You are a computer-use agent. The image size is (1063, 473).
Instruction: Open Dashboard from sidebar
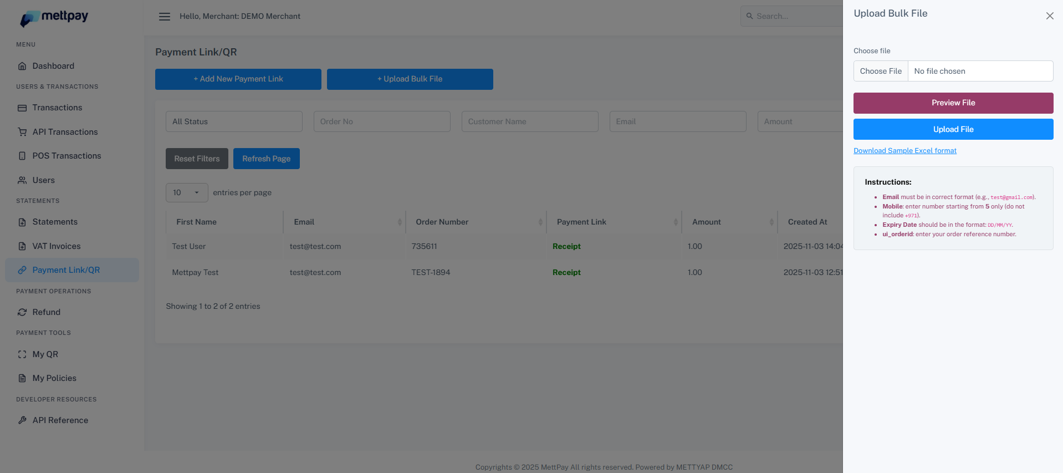point(72,66)
